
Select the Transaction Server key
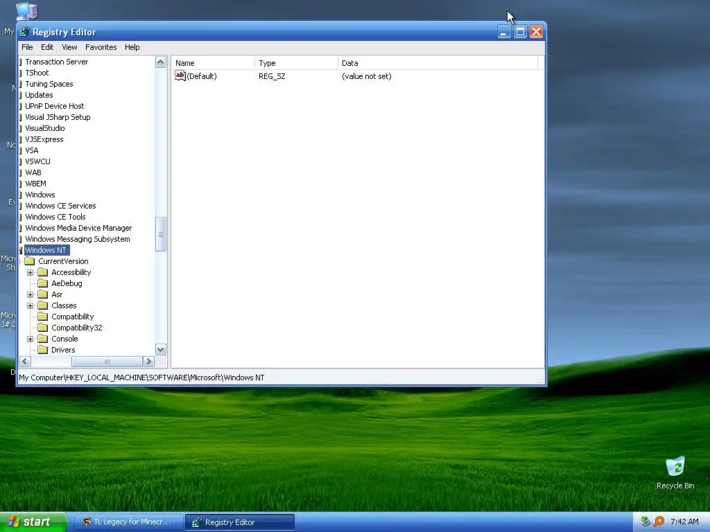[x=57, y=62]
